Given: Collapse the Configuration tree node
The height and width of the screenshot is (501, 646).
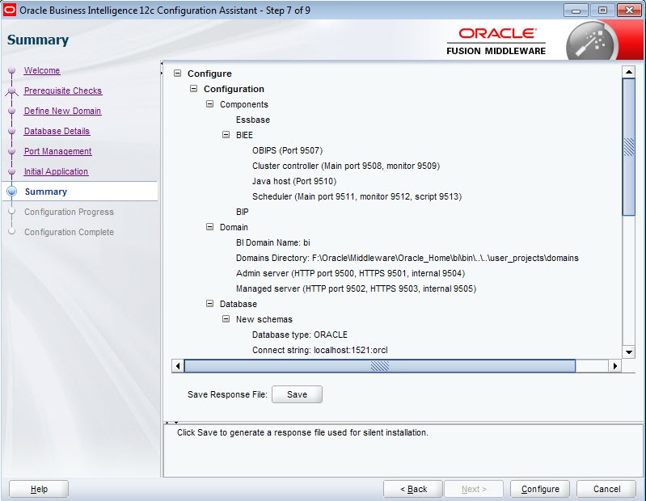Looking at the screenshot, I should tap(193, 89).
